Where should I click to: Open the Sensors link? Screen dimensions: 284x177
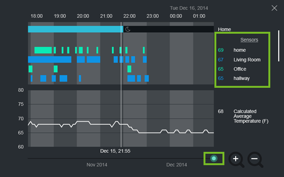click(249, 40)
